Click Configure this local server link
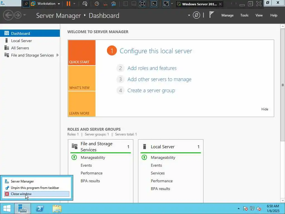Viewport: 285px width, 214px height. (x=156, y=51)
